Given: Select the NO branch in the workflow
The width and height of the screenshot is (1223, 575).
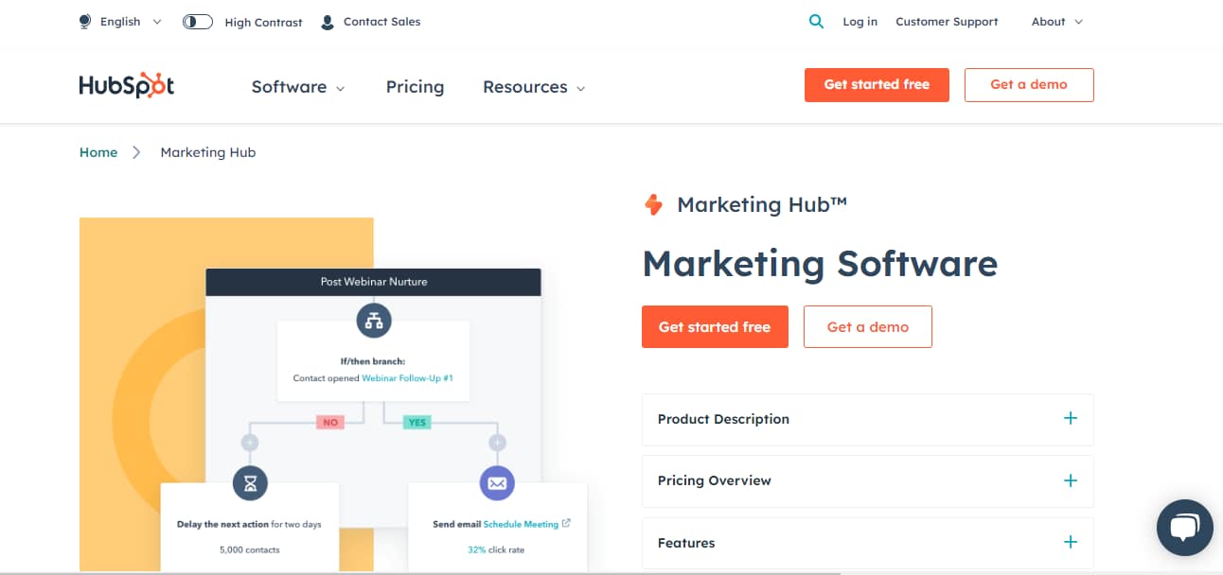Looking at the screenshot, I should tap(330, 422).
